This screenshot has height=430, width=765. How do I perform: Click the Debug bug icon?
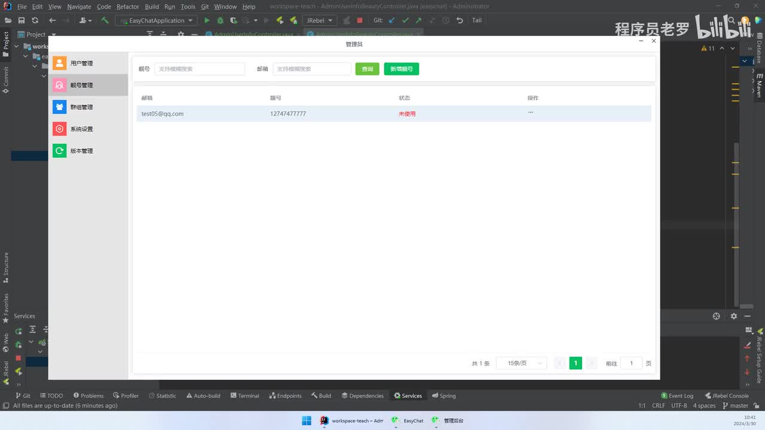coord(220,20)
